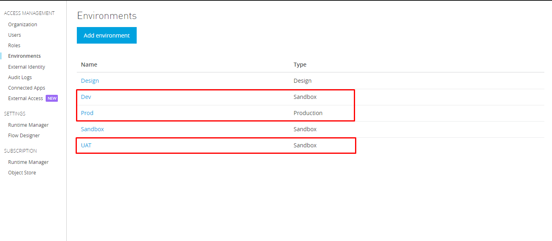Open Runtime Manager under Settings
552x241 pixels.
(28, 125)
